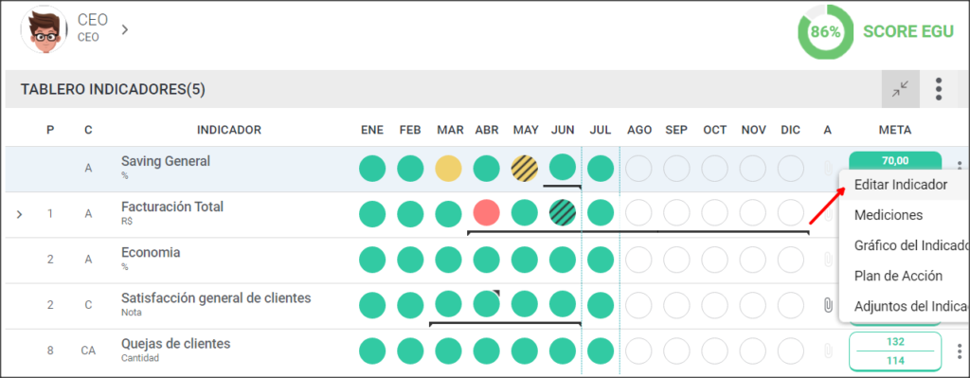Click Quejas de clientes July green circle

click(x=601, y=351)
